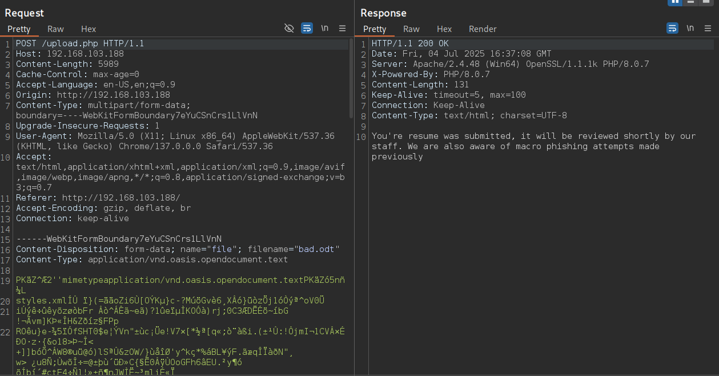
Task: Open the Response Render tab
Action: tap(483, 29)
